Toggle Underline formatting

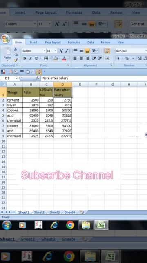click(36, 58)
